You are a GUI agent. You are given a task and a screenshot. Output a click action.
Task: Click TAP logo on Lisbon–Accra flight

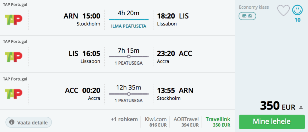pyautogui.click(x=14, y=57)
